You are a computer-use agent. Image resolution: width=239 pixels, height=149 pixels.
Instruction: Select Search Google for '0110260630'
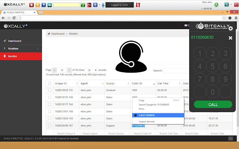coord(158,105)
